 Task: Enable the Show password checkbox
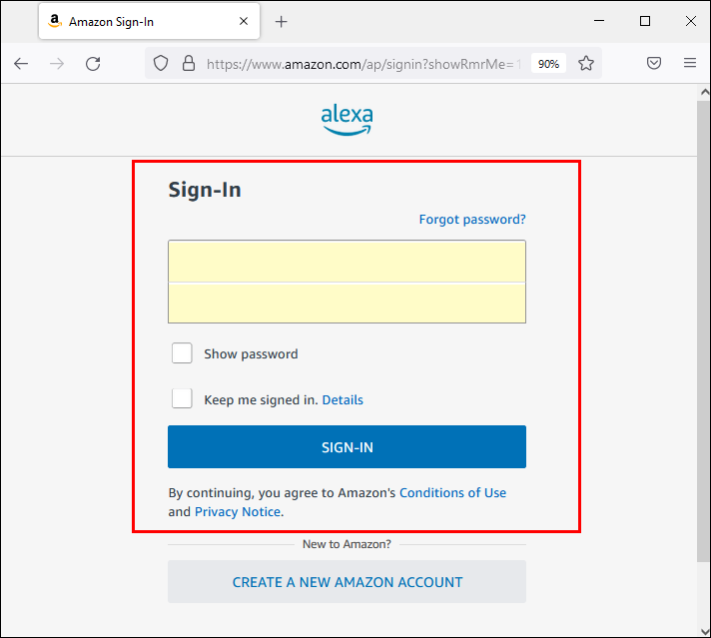182,353
